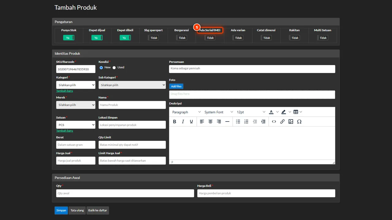Open text color picker in editor

(x=271, y=112)
